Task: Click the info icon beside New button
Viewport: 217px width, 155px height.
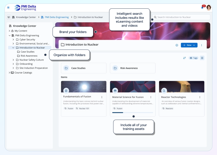Action: 177,45
